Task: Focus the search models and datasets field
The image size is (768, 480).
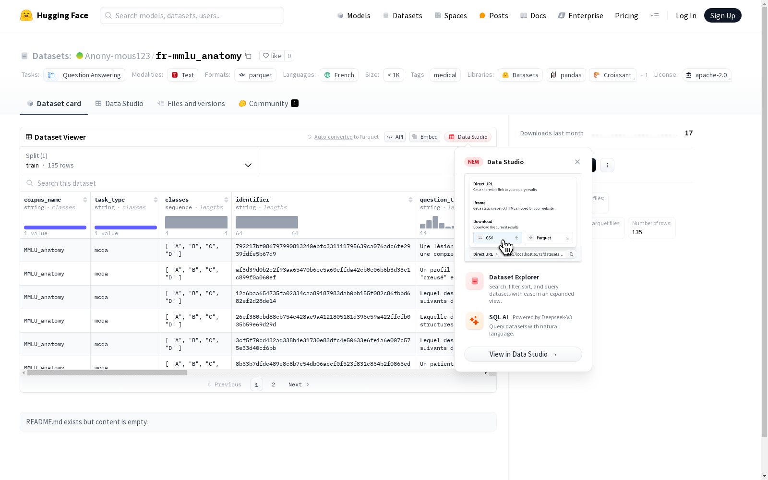Action: click(192, 15)
